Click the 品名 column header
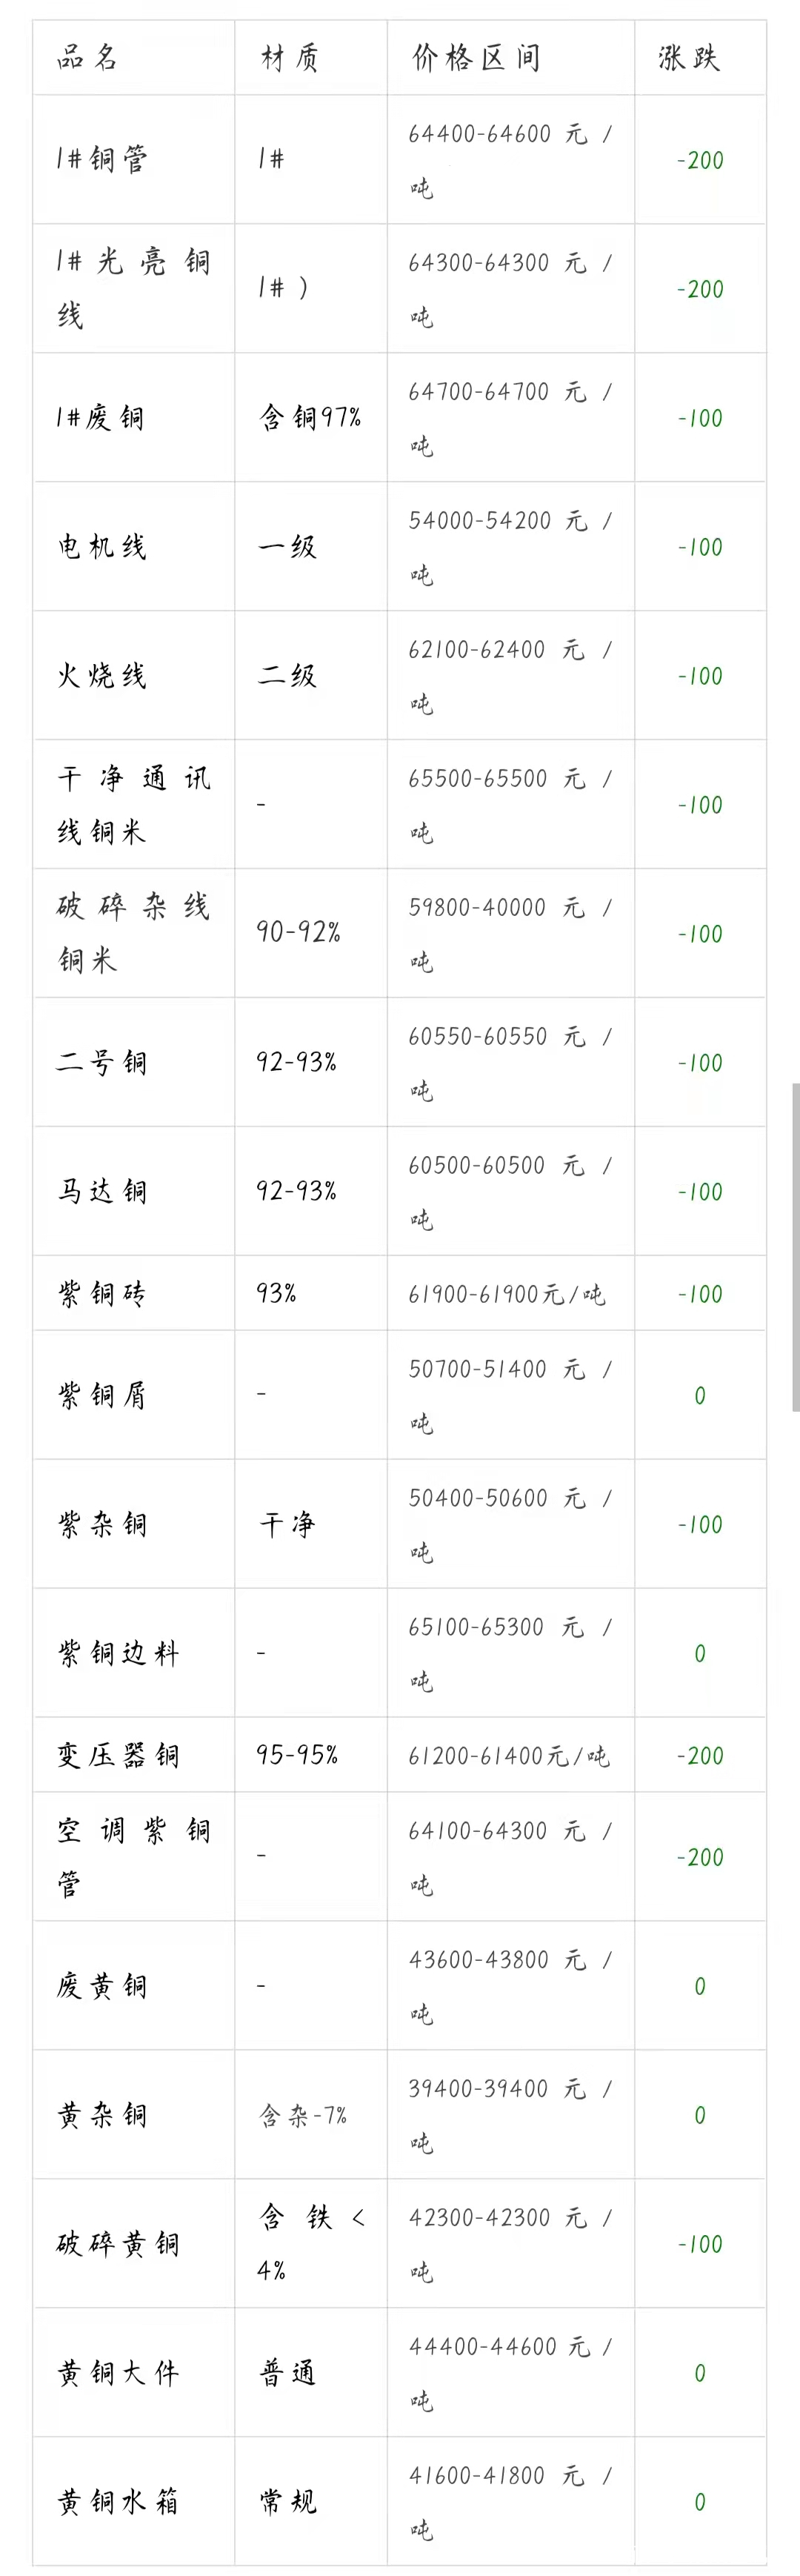This screenshot has width=800, height=2576. (88, 58)
